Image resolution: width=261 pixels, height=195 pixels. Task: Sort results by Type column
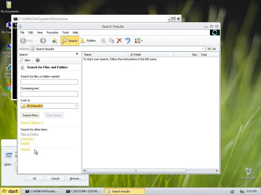coord(209,55)
